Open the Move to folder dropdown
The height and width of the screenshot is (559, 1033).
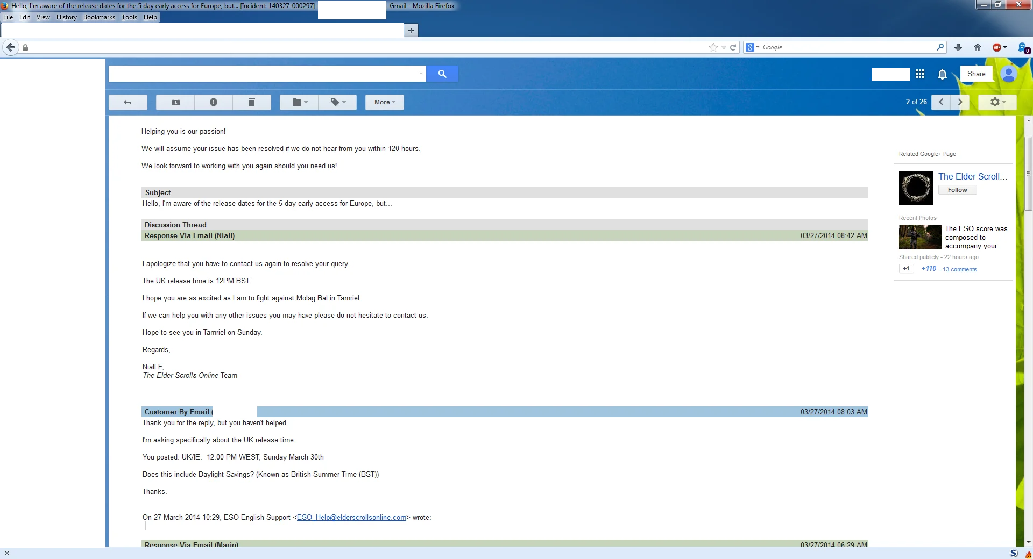point(299,102)
